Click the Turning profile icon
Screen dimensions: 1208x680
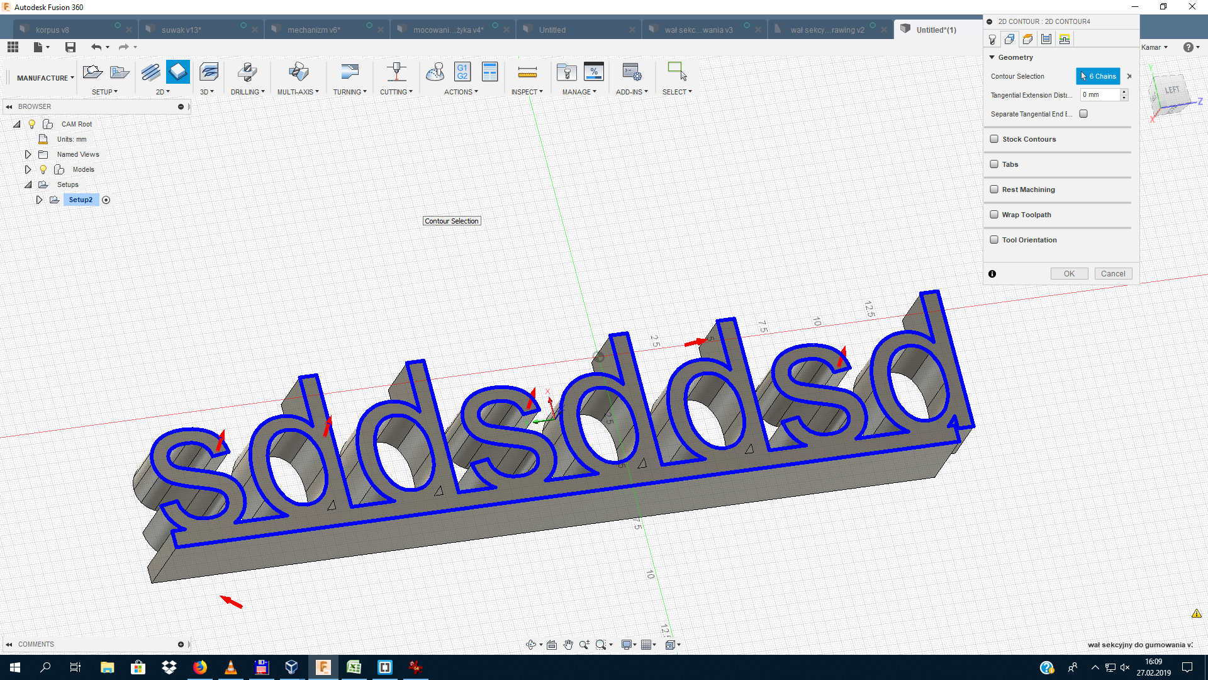tap(350, 72)
